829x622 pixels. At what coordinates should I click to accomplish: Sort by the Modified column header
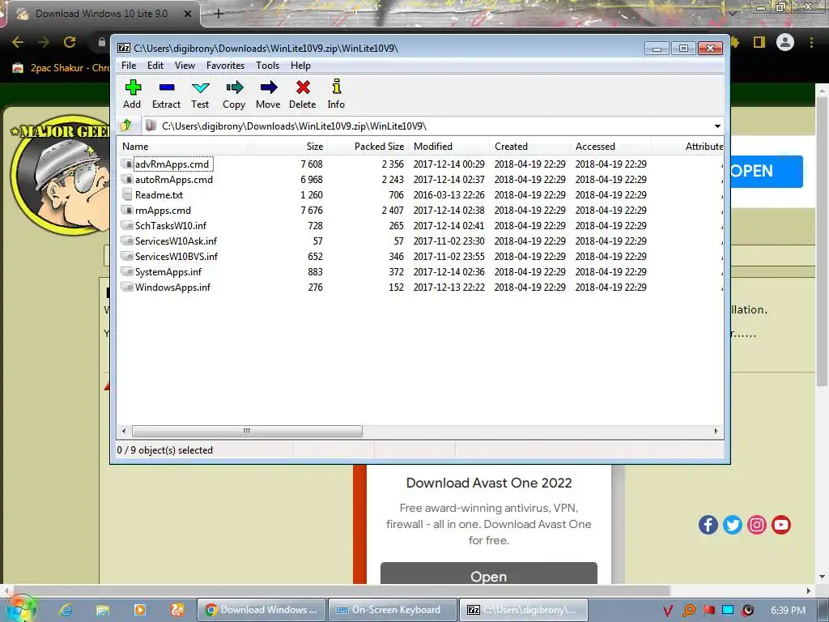pos(449,147)
